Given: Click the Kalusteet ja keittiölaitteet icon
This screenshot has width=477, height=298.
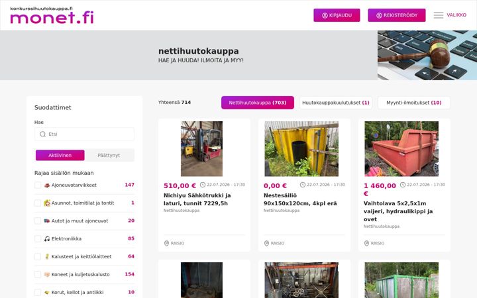Looking at the screenshot, I should coord(47,257).
